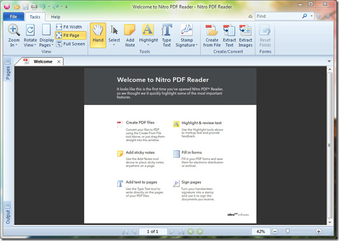Click the Create PDF files heading
This screenshot has height=241, width=339.
click(140, 122)
